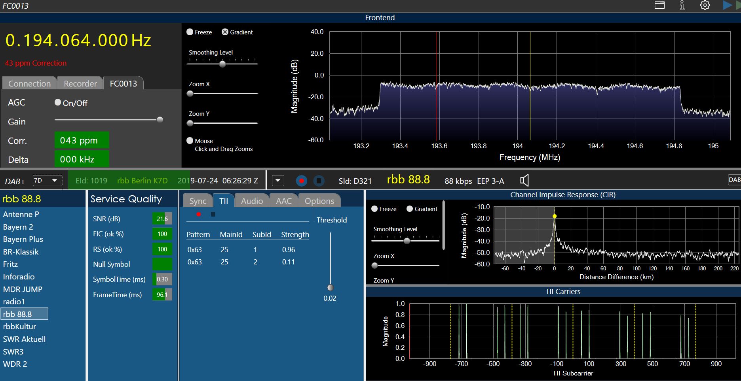Select the MDR JUMP station
The image size is (741, 381).
(x=23, y=289)
